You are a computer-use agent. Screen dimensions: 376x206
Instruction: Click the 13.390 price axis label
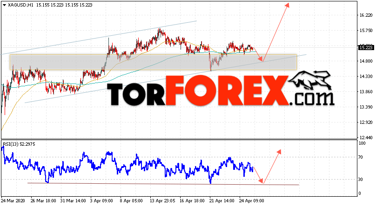[x=366, y=107]
